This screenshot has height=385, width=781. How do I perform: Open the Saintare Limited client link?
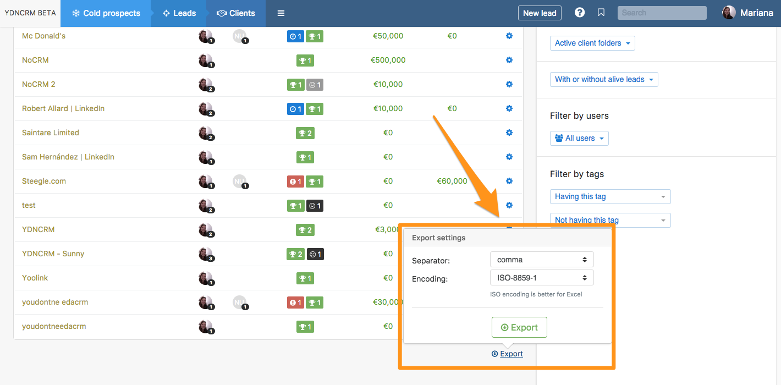pyautogui.click(x=51, y=133)
